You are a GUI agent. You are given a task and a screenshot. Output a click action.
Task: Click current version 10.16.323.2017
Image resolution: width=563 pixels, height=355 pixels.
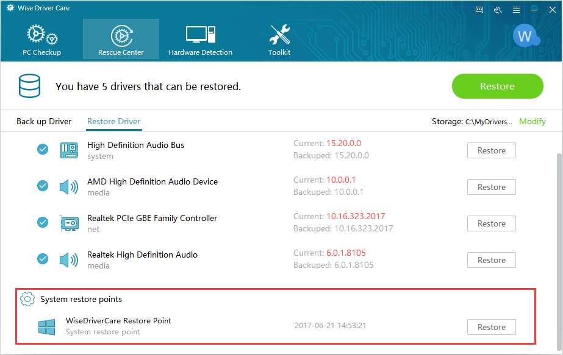click(x=356, y=217)
